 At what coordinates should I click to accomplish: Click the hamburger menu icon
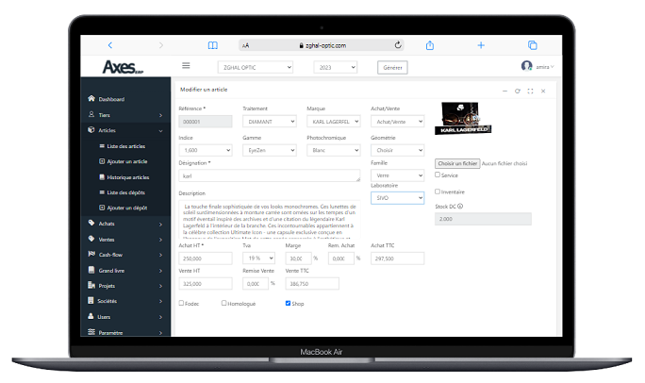(186, 66)
